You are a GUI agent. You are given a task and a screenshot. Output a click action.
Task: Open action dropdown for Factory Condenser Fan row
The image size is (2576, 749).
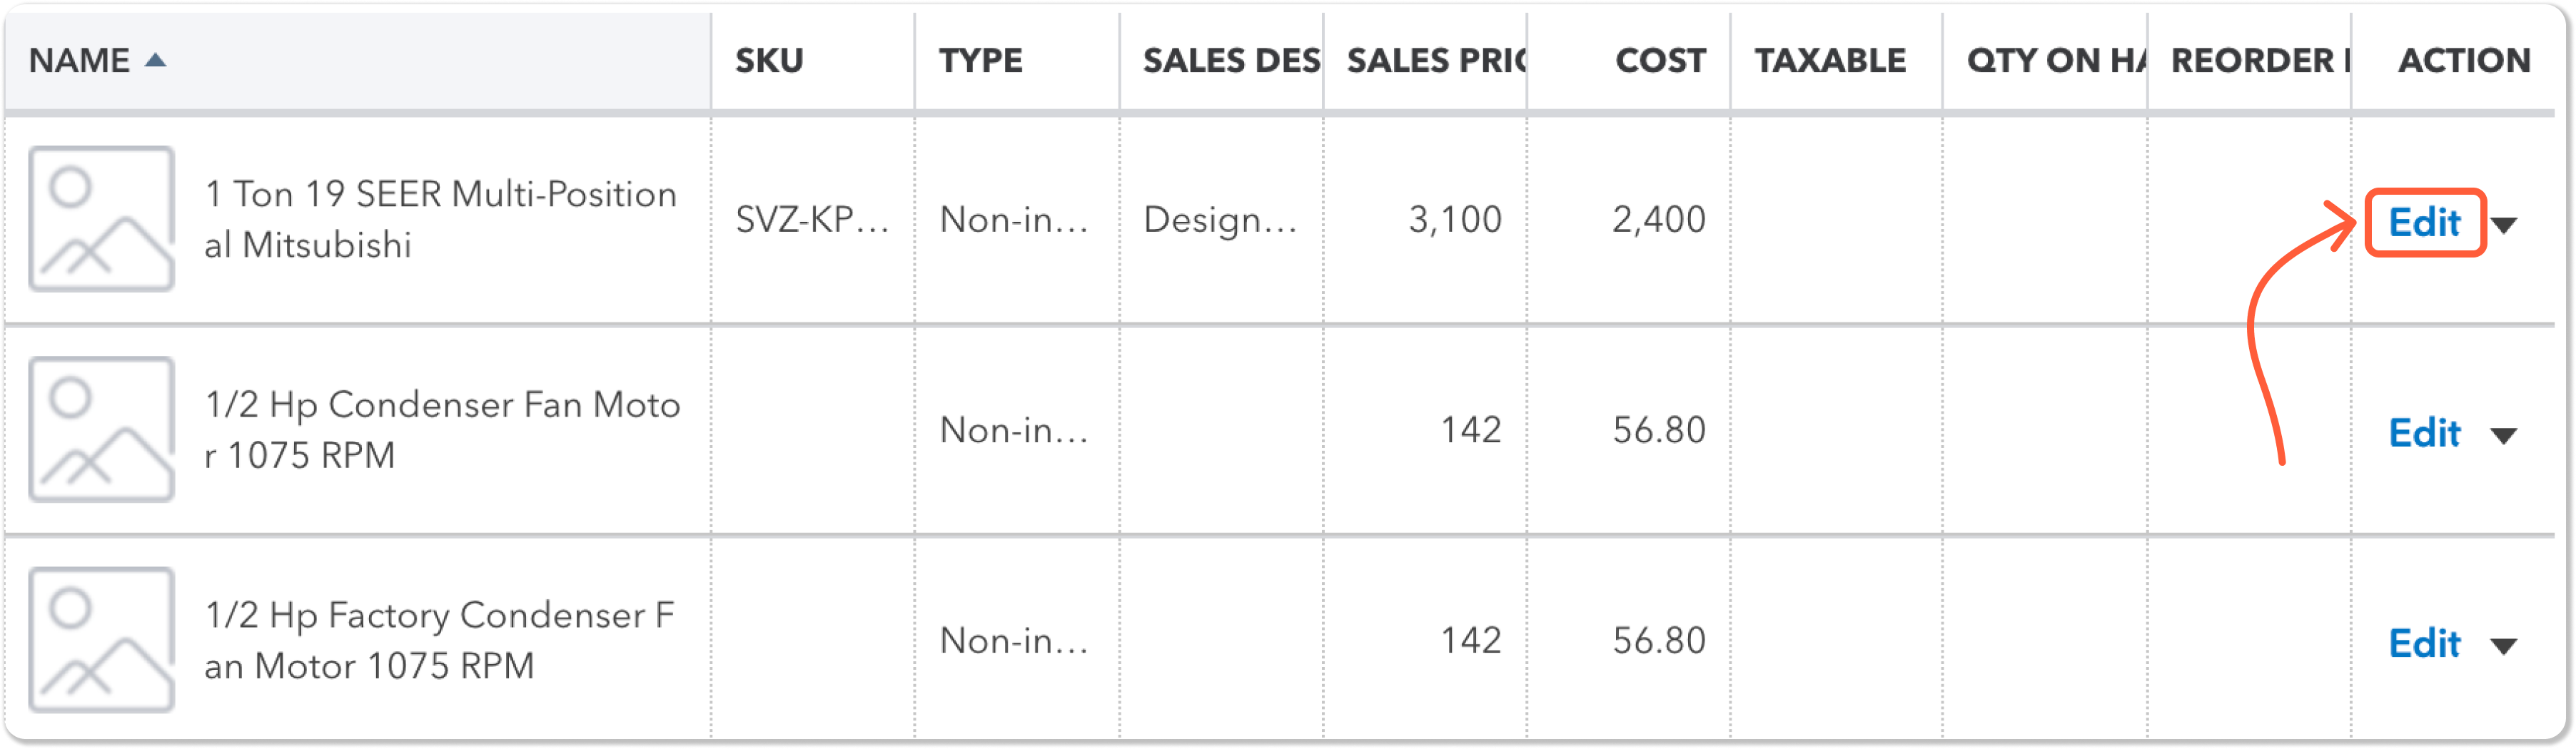[2503, 646]
